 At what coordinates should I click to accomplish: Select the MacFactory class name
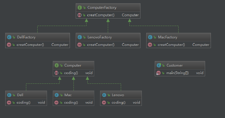tap(168, 37)
